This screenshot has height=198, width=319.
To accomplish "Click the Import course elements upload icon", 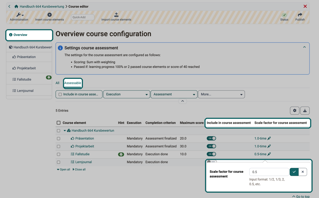I will pos(116,15).
